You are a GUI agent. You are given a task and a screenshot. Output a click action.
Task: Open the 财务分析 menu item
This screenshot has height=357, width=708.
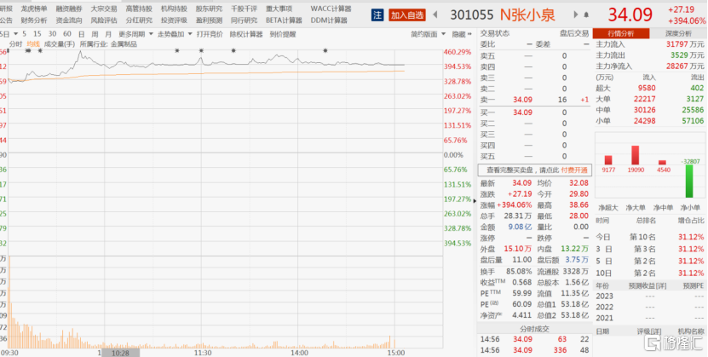pos(34,20)
